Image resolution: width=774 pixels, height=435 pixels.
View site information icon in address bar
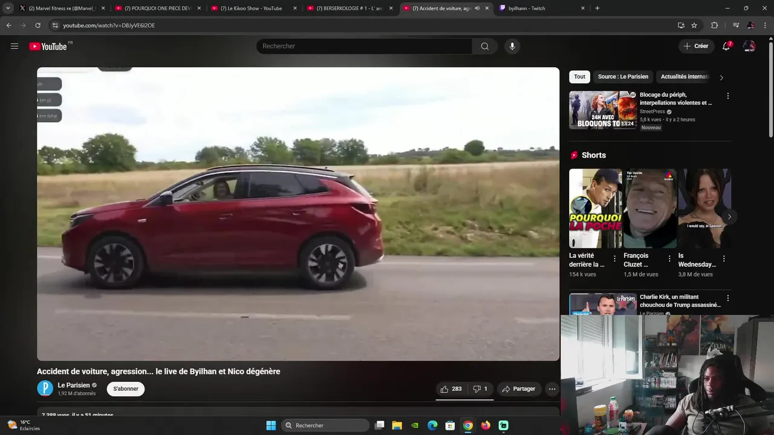55,25
